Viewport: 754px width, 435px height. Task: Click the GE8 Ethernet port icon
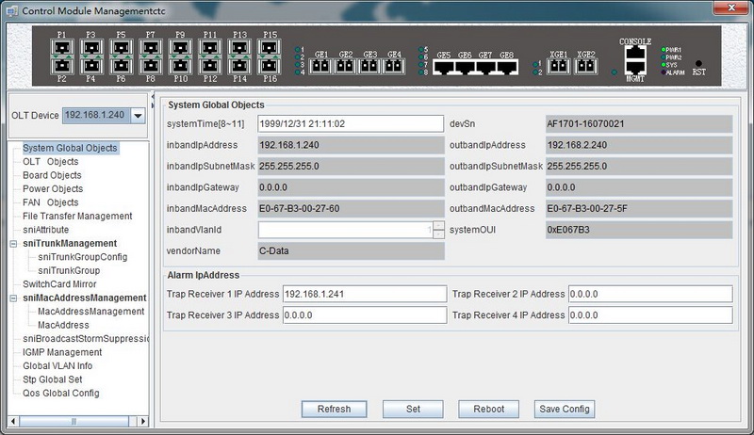click(x=507, y=68)
